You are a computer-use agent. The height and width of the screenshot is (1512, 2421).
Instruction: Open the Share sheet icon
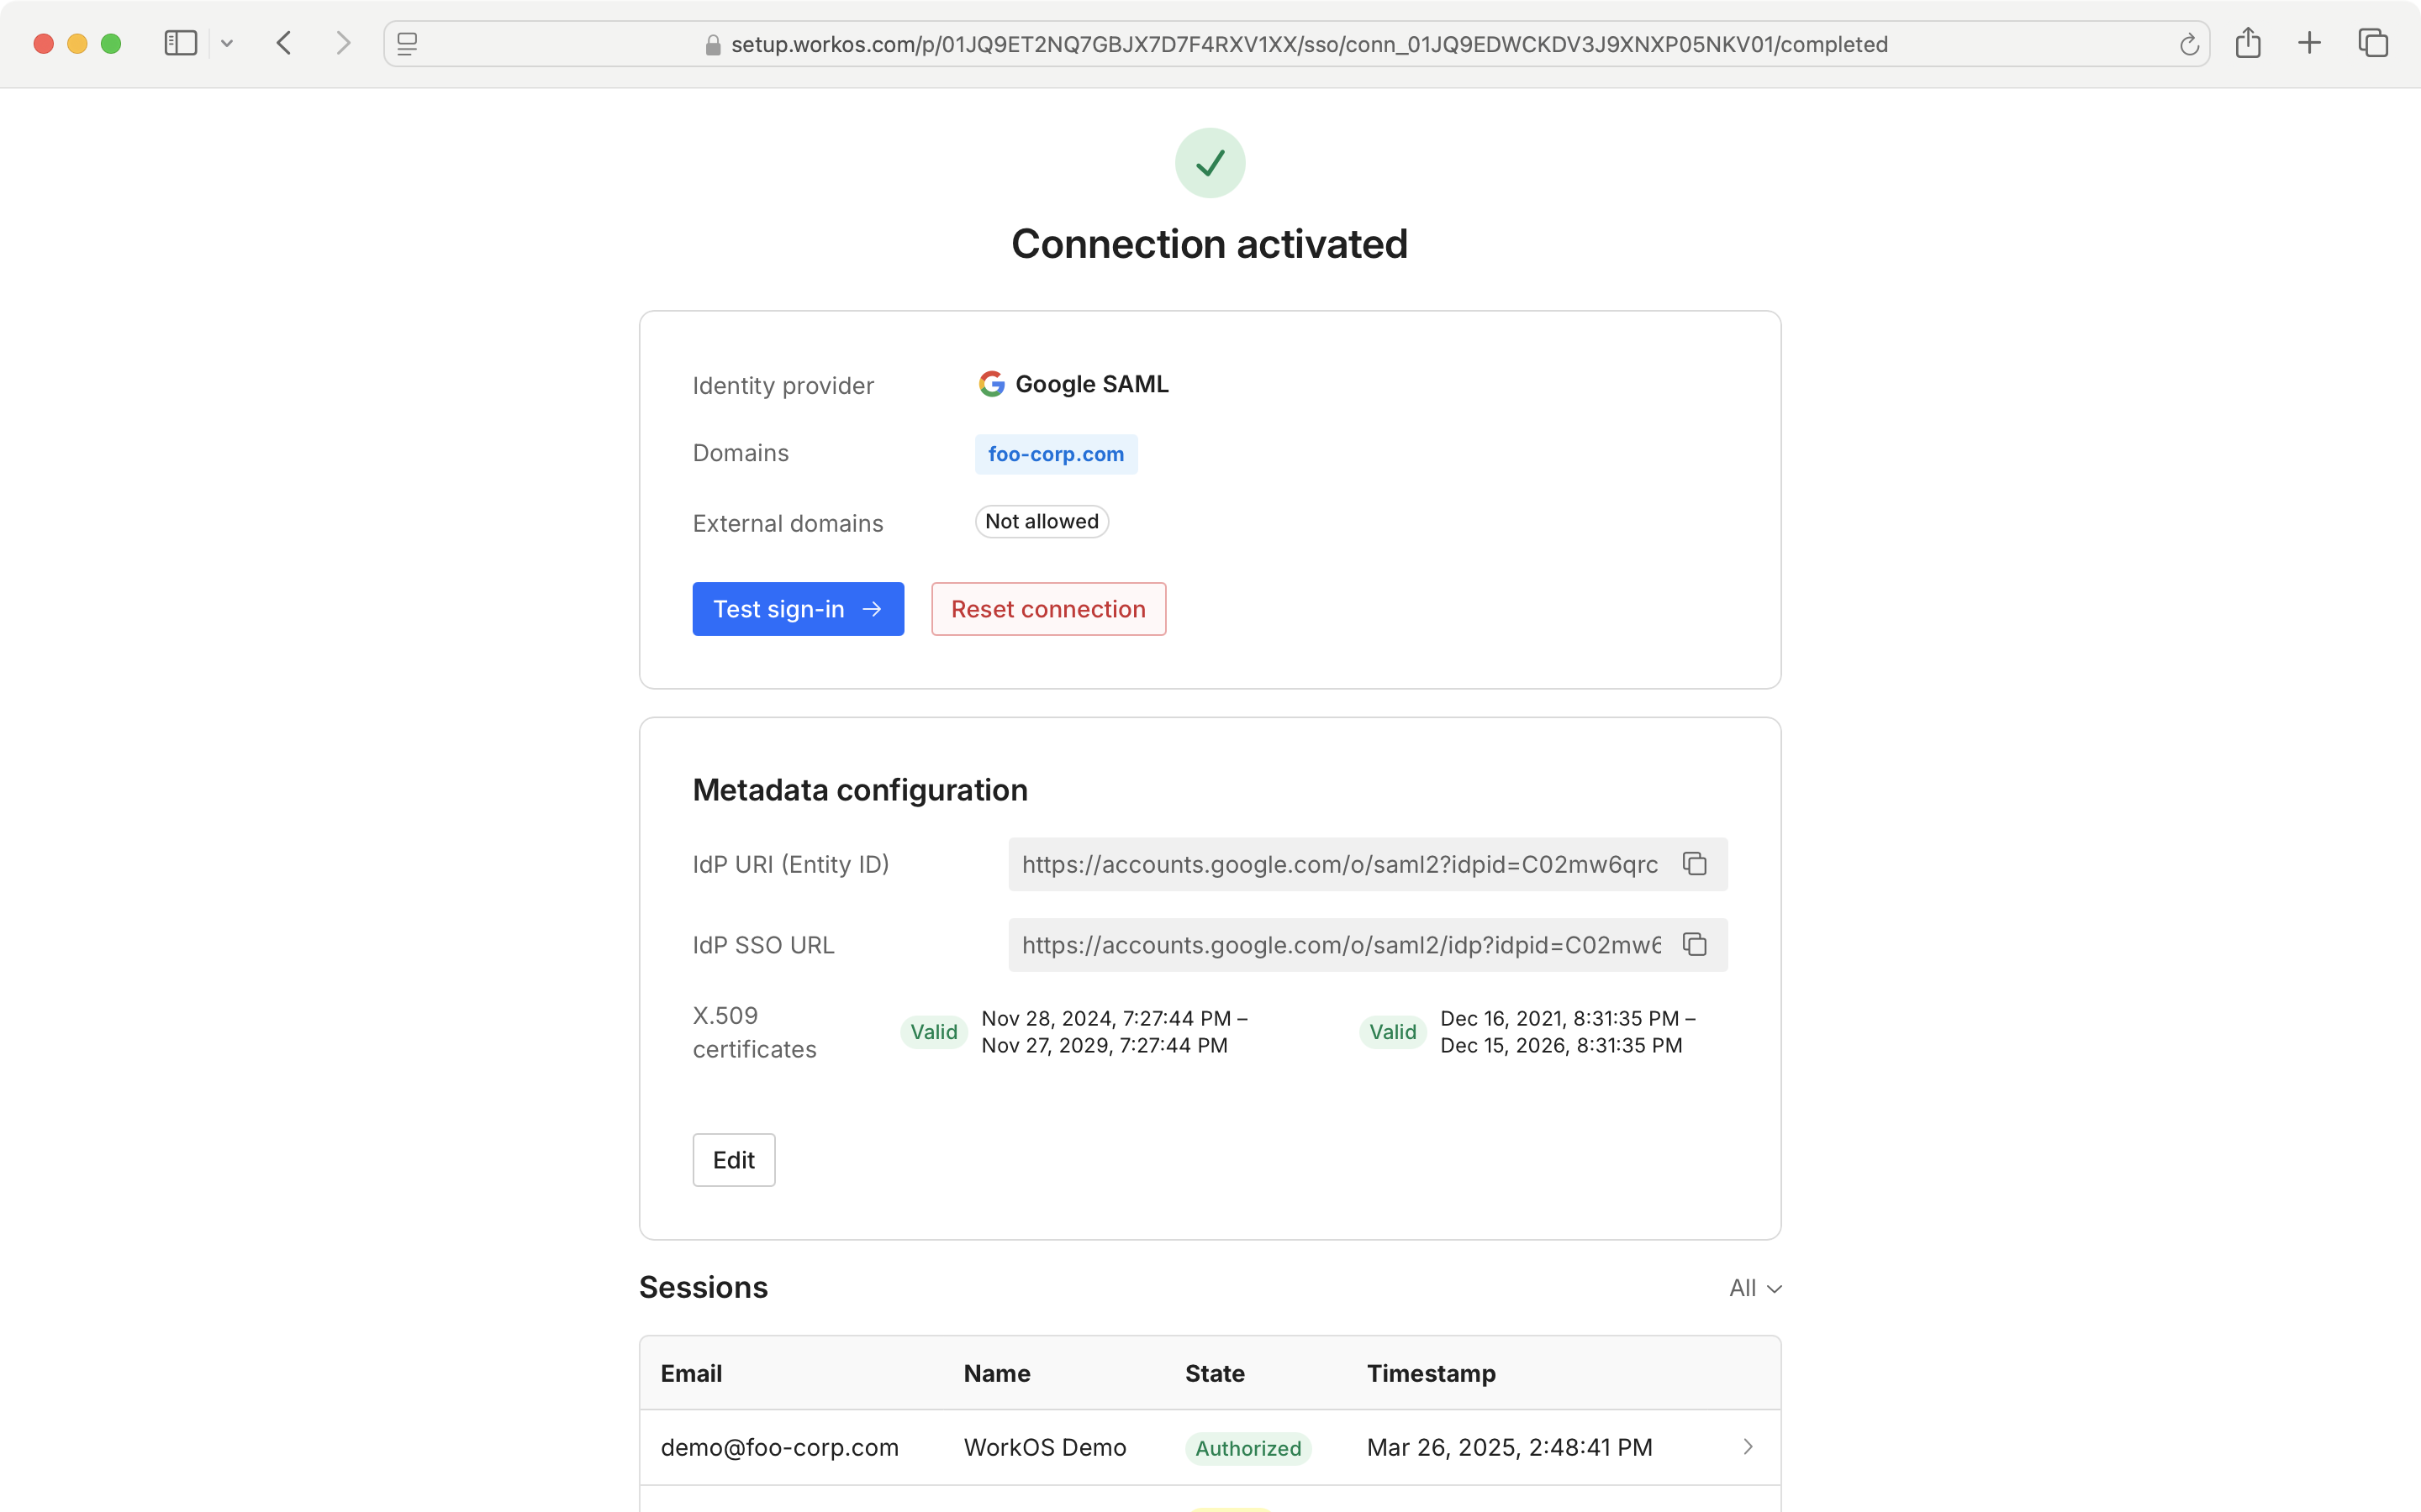(x=2248, y=43)
